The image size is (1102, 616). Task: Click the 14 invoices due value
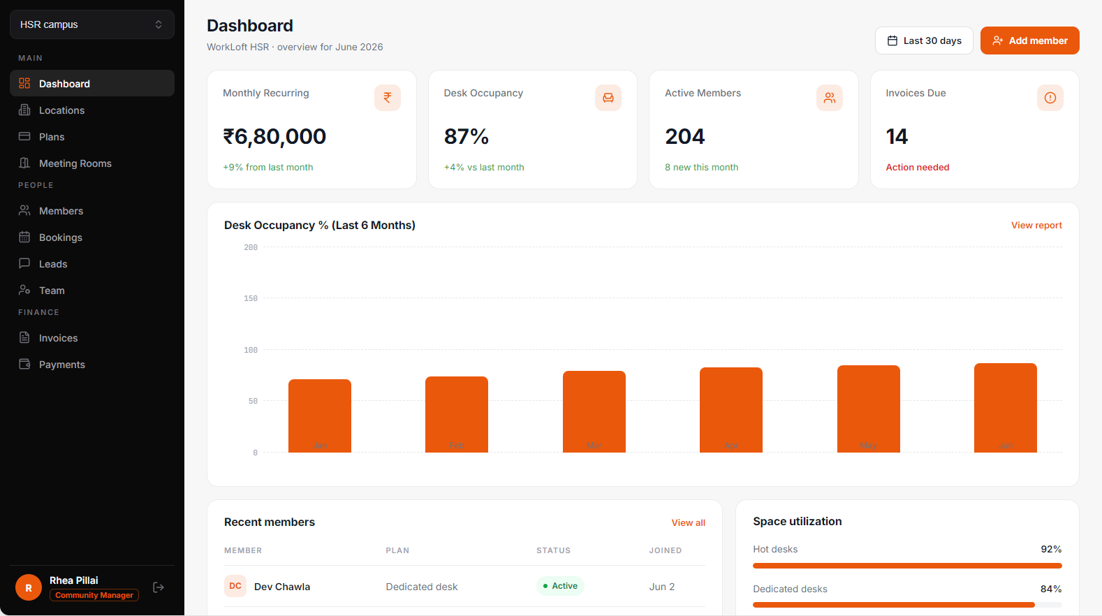(x=897, y=136)
